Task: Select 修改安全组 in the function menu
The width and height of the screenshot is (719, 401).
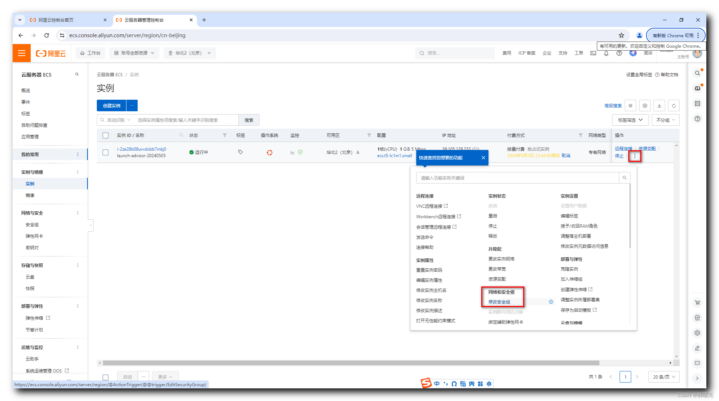Action: pyautogui.click(x=499, y=302)
